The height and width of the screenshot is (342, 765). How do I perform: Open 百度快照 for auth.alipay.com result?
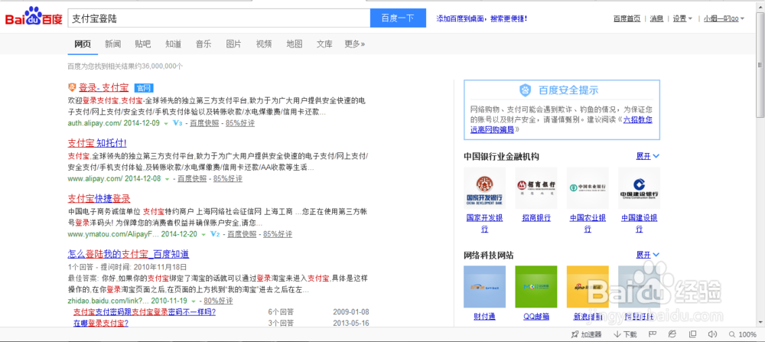click(x=204, y=123)
